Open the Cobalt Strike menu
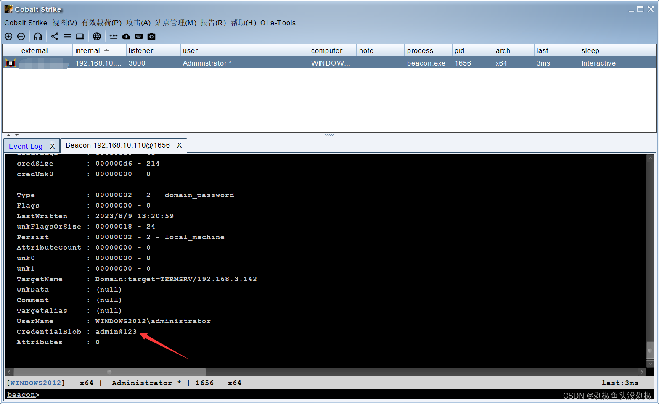Image resolution: width=659 pixels, height=404 pixels. pyautogui.click(x=26, y=23)
